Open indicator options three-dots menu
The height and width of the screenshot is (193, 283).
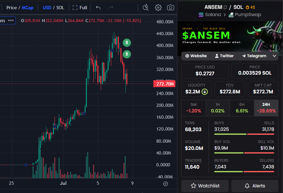coord(11,20)
